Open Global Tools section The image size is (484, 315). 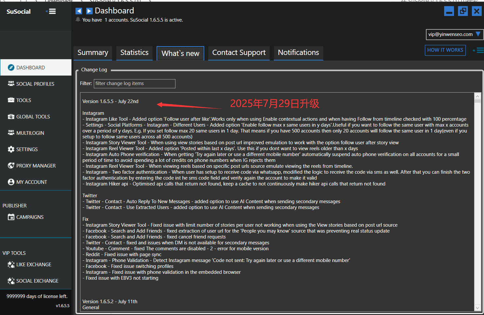click(x=36, y=116)
